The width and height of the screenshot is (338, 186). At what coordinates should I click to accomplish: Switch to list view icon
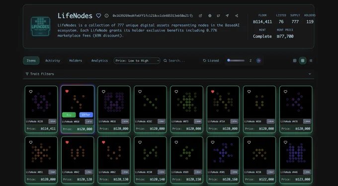point(311,61)
